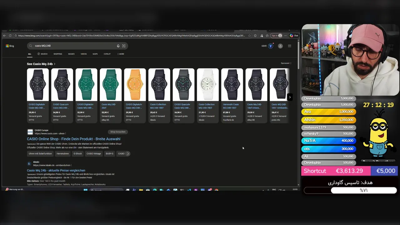Open options menu next to casio.com URL

pyautogui.click(x=65, y=134)
